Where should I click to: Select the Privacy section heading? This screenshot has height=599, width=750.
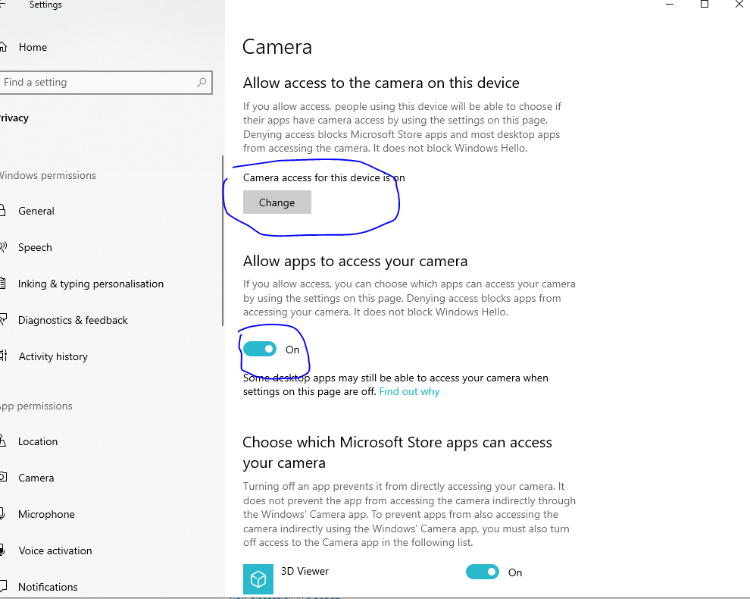tap(15, 118)
